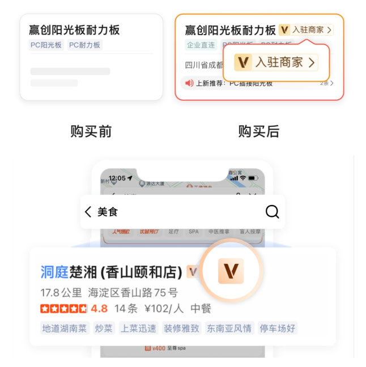The image size is (366, 367).
Task: Click the 美食 search field text
Action: tap(108, 212)
